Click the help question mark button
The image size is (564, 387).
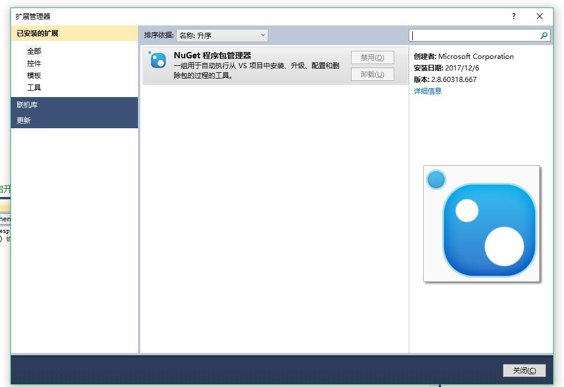click(514, 16)
